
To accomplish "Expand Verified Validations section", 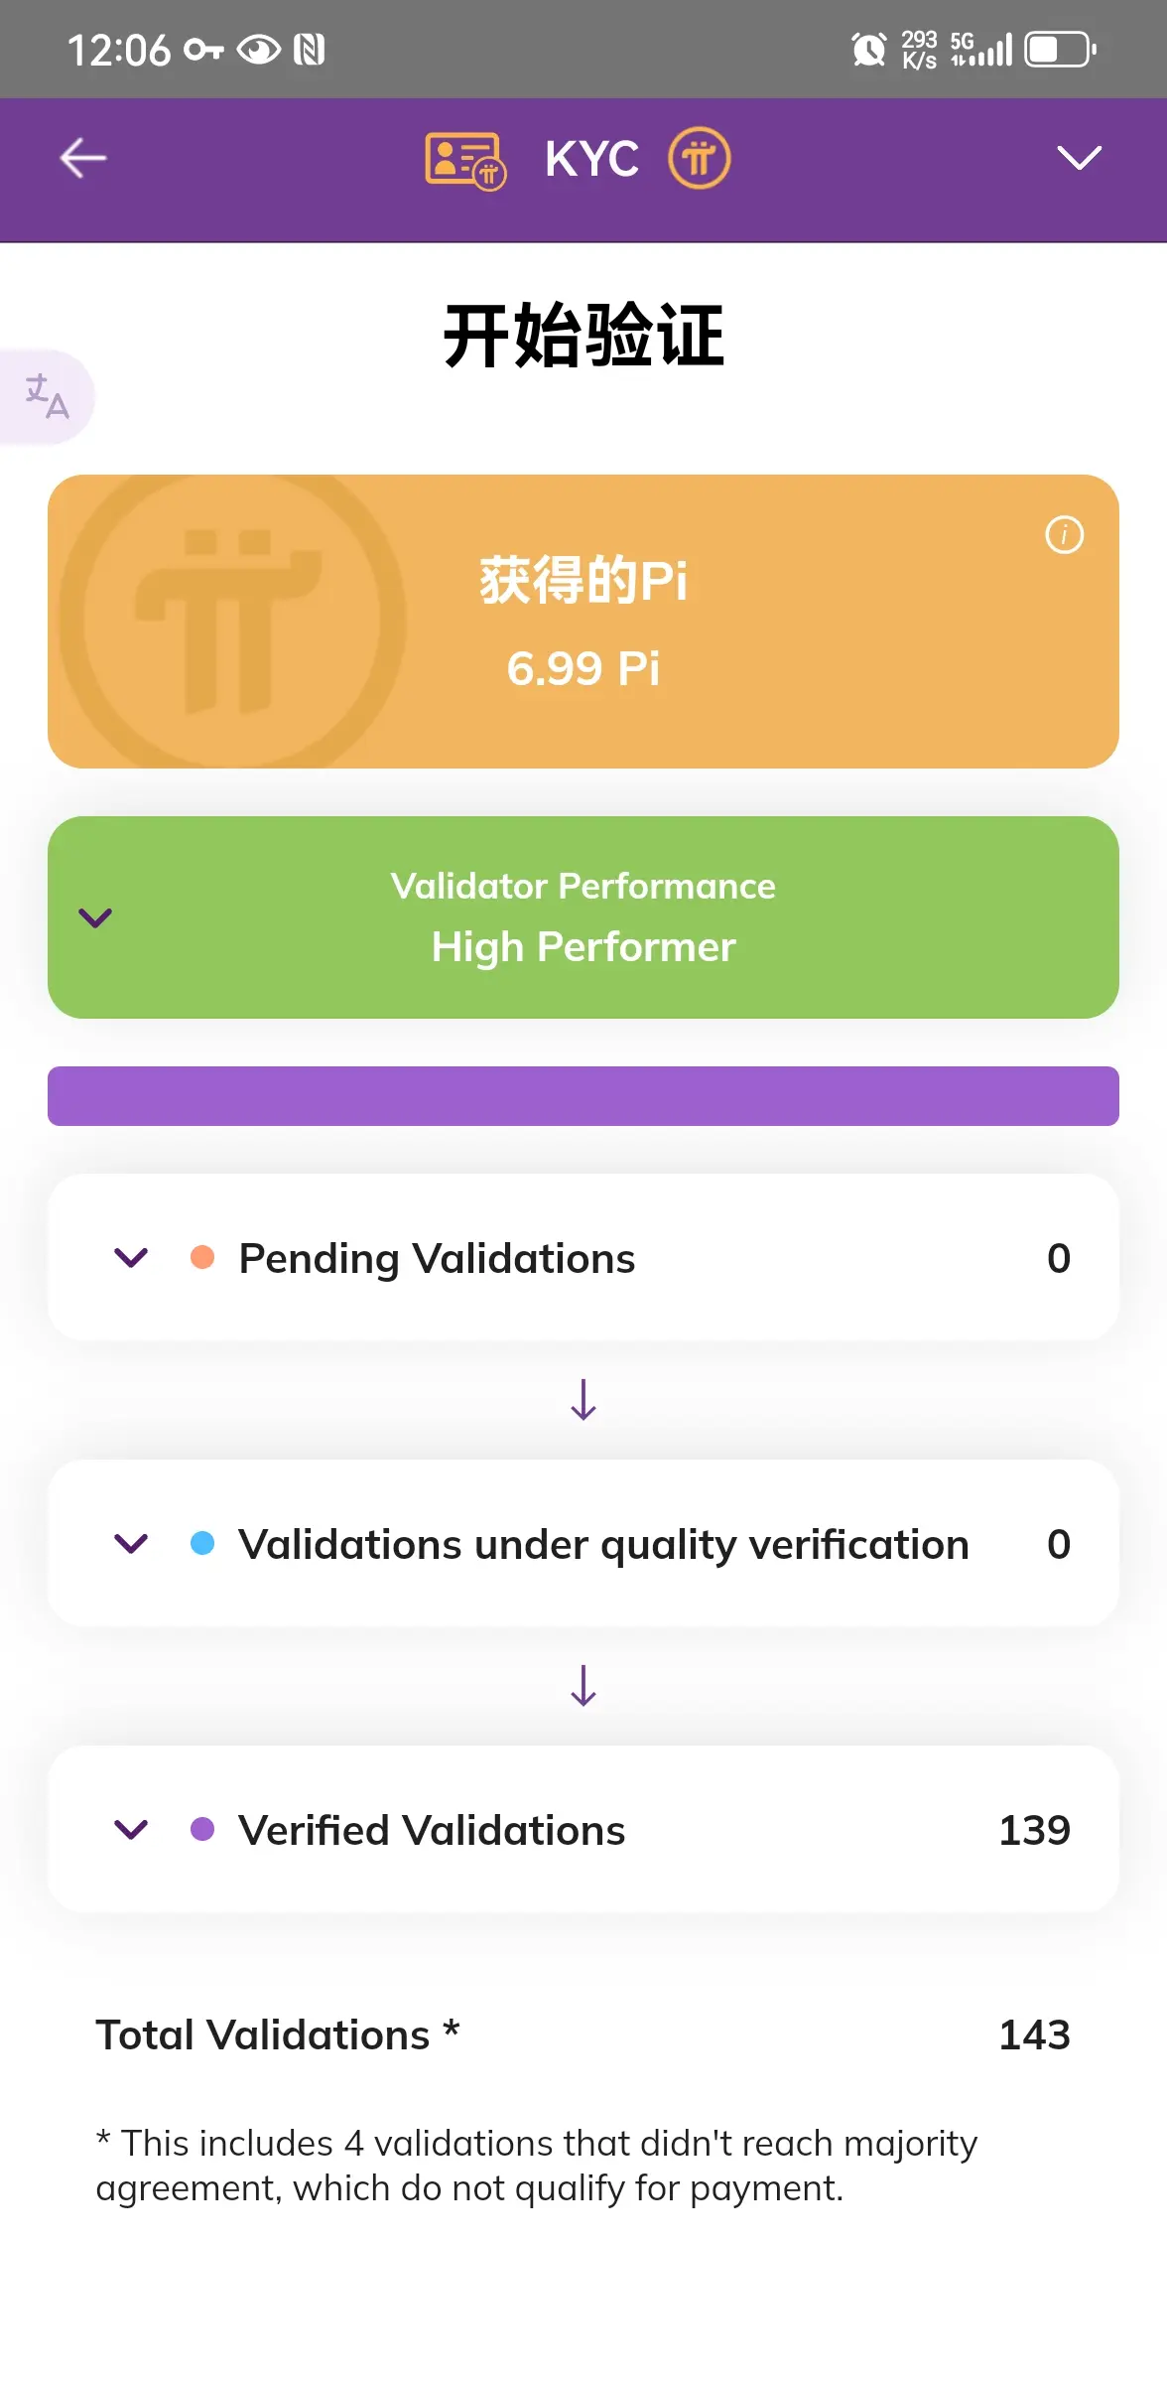I will 131,1830.
